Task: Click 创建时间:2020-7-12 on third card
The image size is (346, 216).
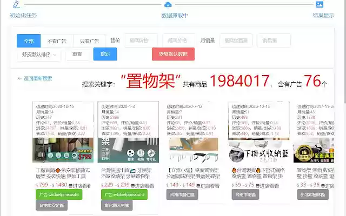Action: pos(184,106)
